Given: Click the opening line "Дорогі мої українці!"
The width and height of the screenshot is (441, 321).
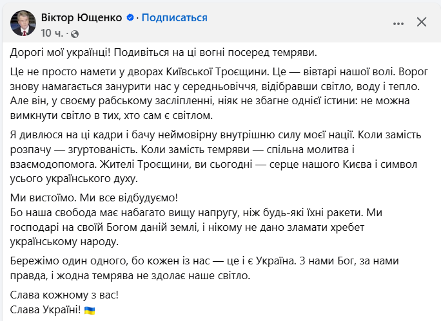Looking at the screenshot, I should (x=62, y=52).
